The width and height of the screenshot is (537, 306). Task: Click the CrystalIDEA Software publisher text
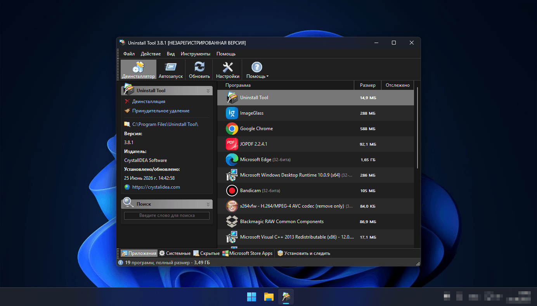coord(146,160)
